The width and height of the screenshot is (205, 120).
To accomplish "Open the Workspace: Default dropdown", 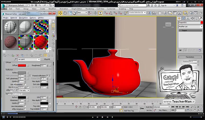I will [x=17, y=5].
